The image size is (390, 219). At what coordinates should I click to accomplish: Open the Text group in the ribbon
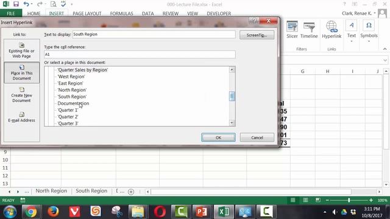click(351, 31)
